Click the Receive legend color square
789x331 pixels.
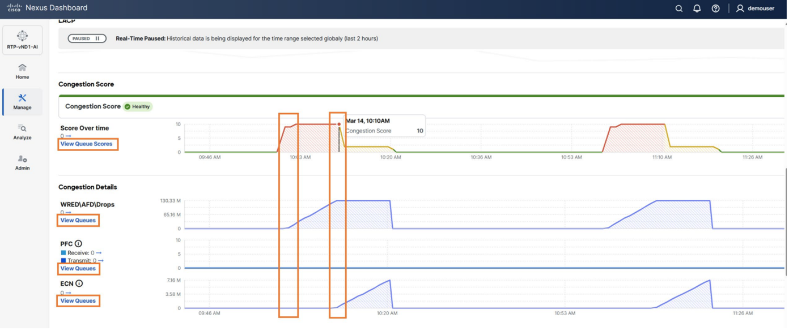click(63, 253)
